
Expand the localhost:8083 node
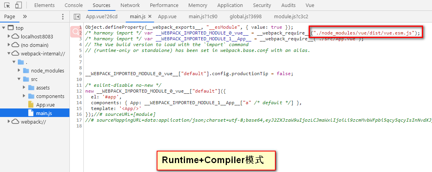point(9,36)
